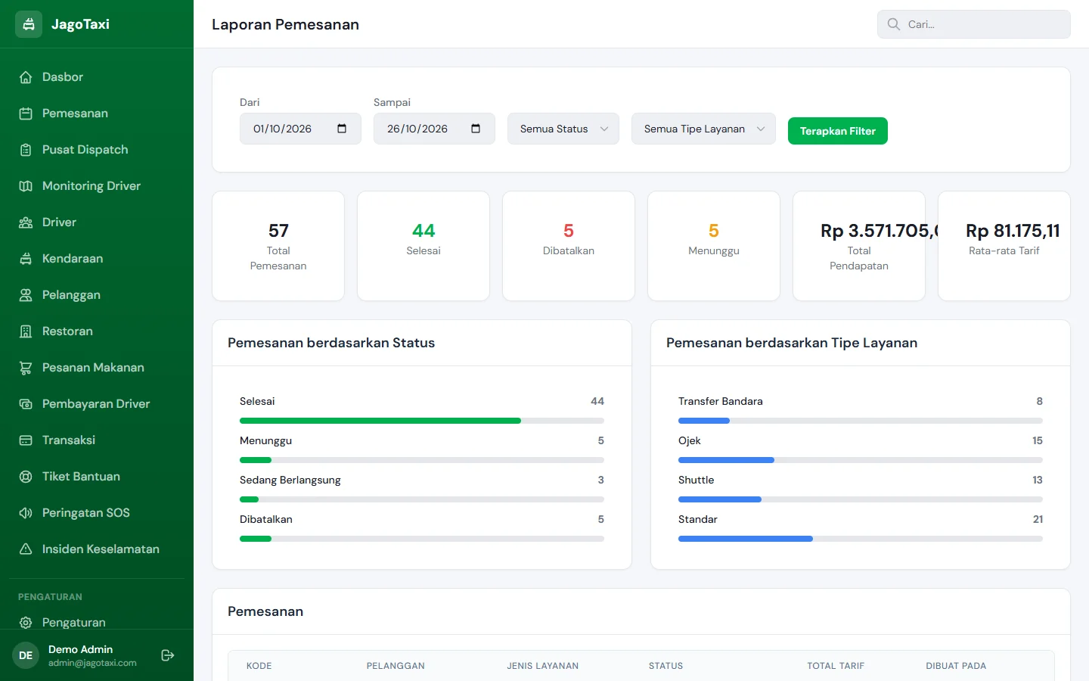Click the Shuttle service label

[x=697, y=480]
